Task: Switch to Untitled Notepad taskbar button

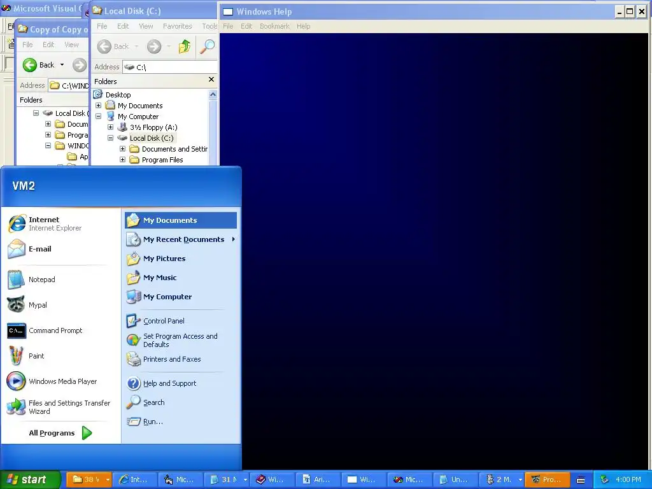Action: 455,479
